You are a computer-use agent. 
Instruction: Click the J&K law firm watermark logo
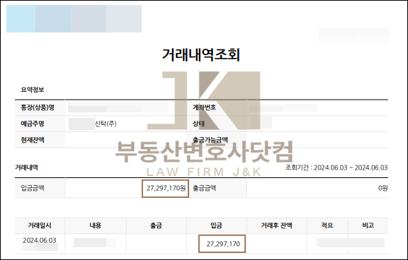(204, 100)
